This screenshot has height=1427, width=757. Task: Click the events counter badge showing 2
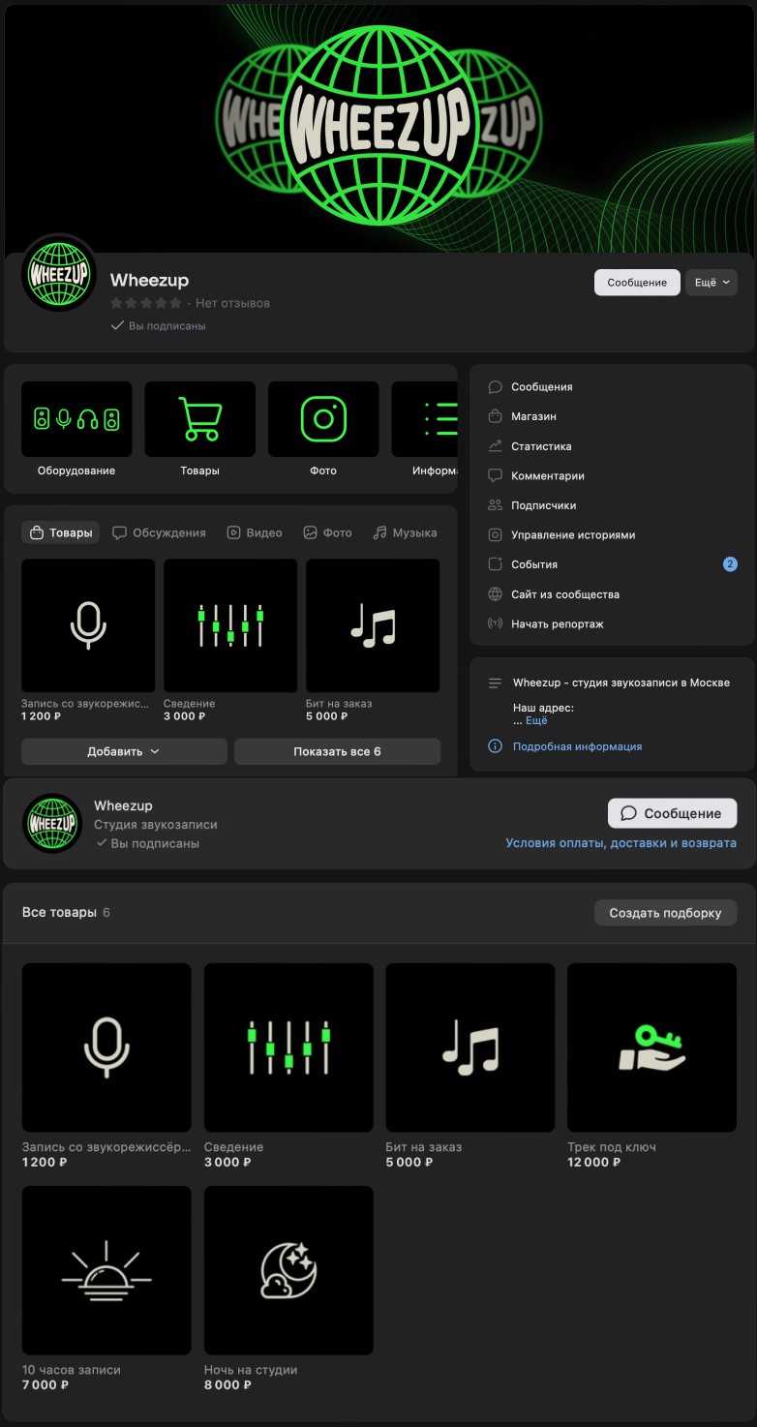pos(730,564)
